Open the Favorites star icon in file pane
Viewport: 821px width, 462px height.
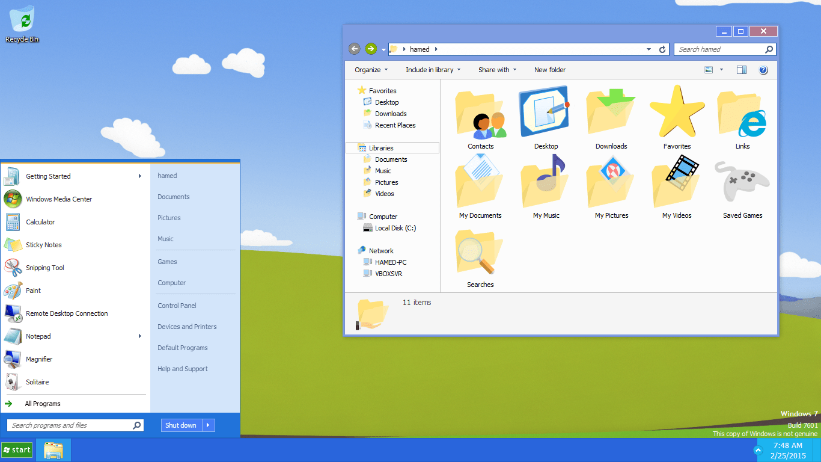pyautogui.click(x=677, y=112)
